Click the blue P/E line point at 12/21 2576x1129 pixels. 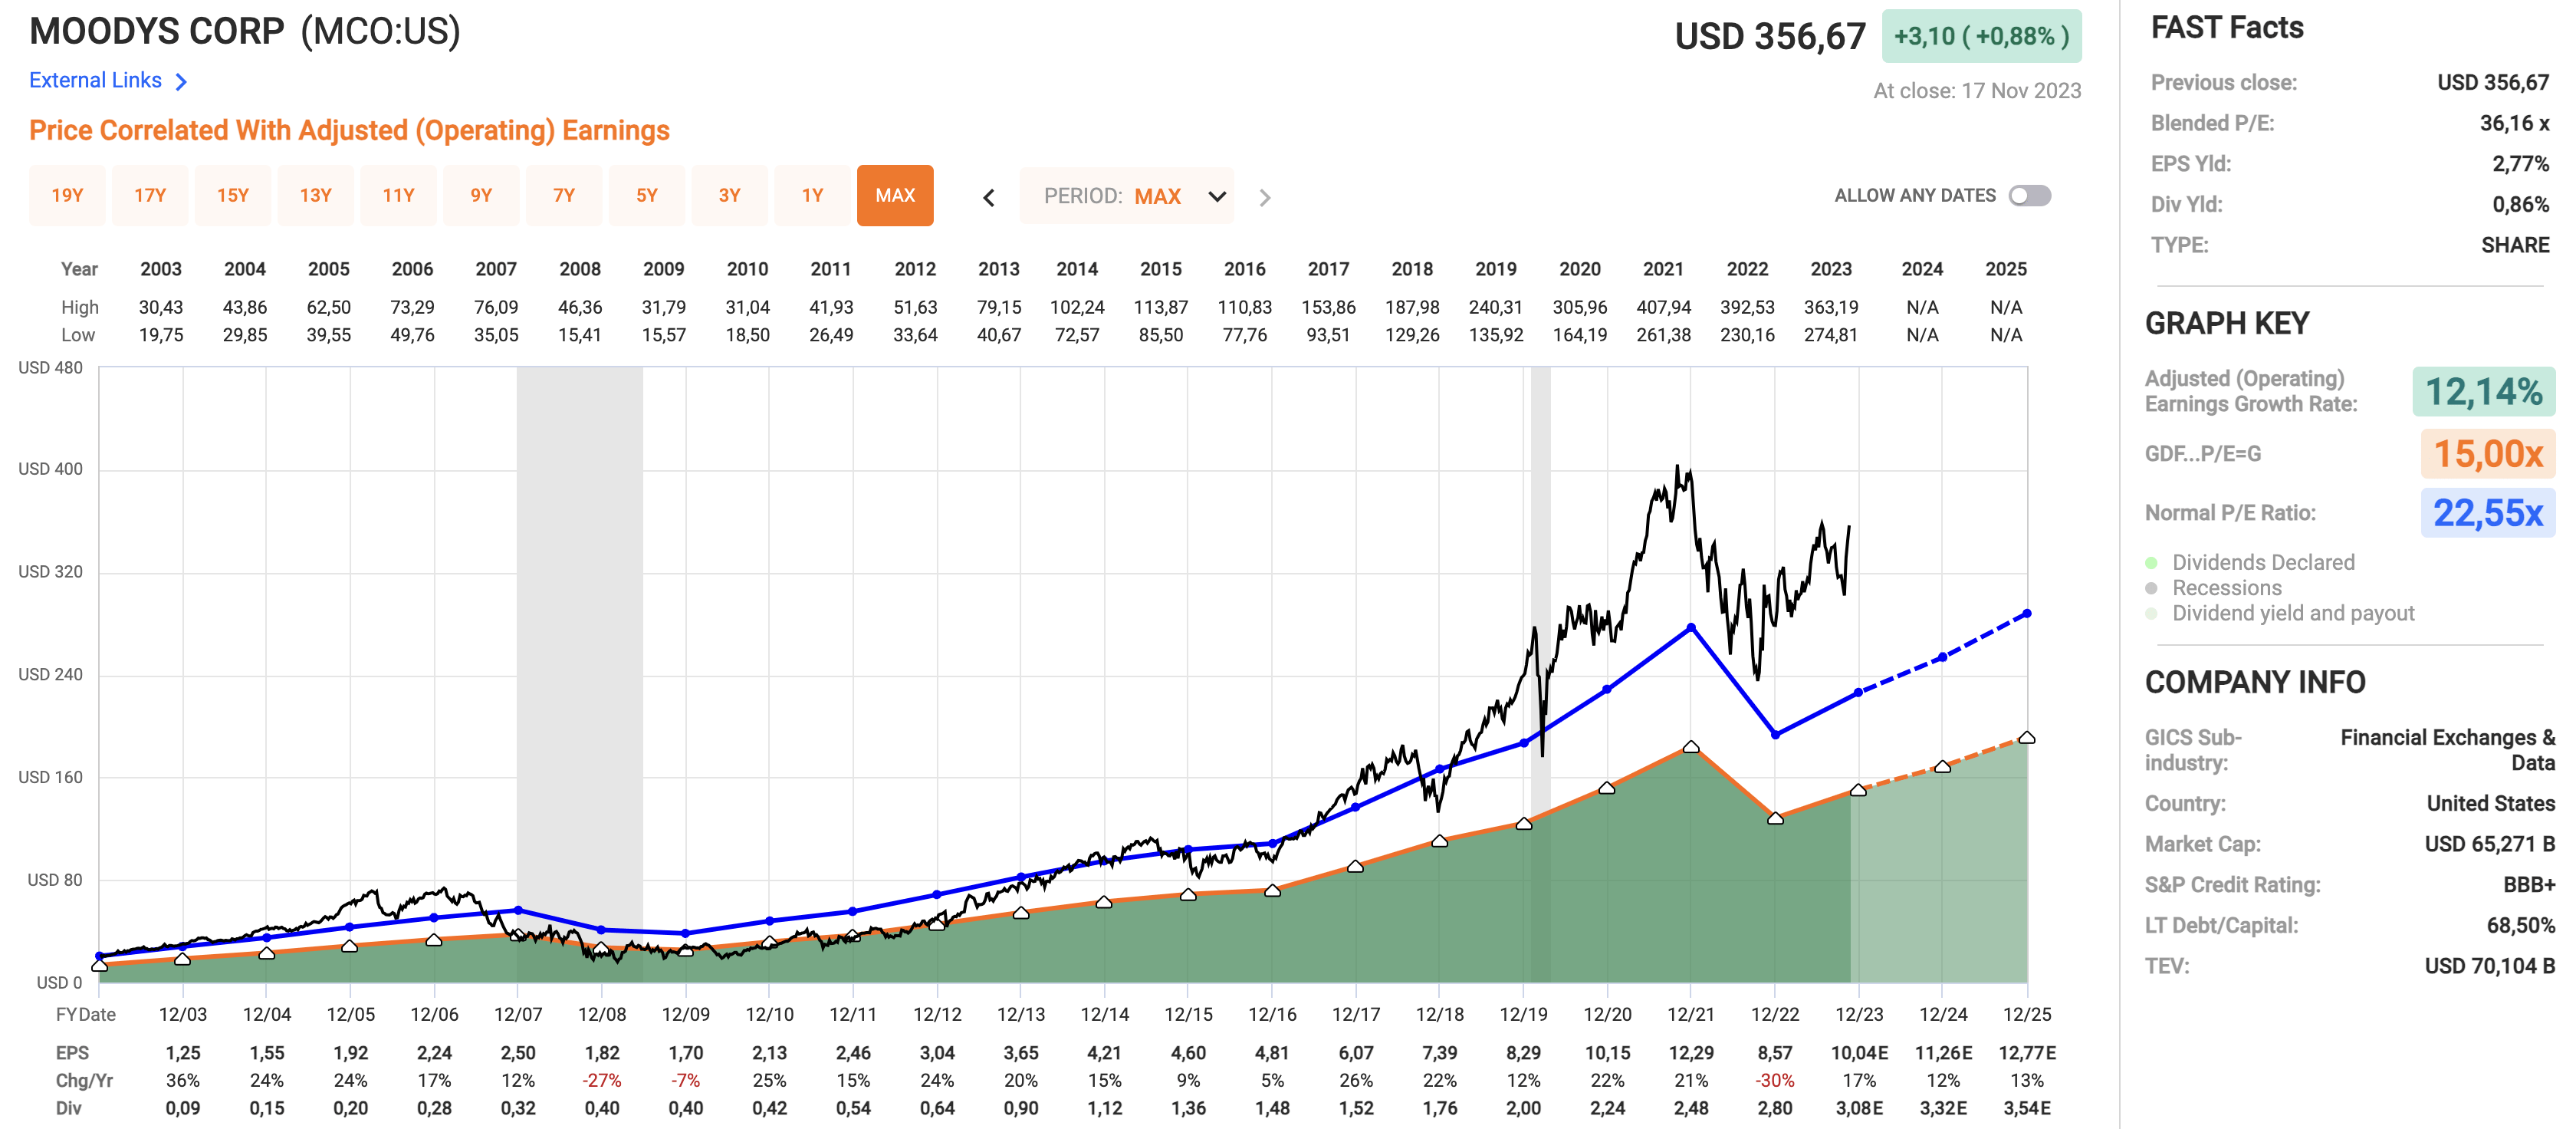click(1691, 628)
